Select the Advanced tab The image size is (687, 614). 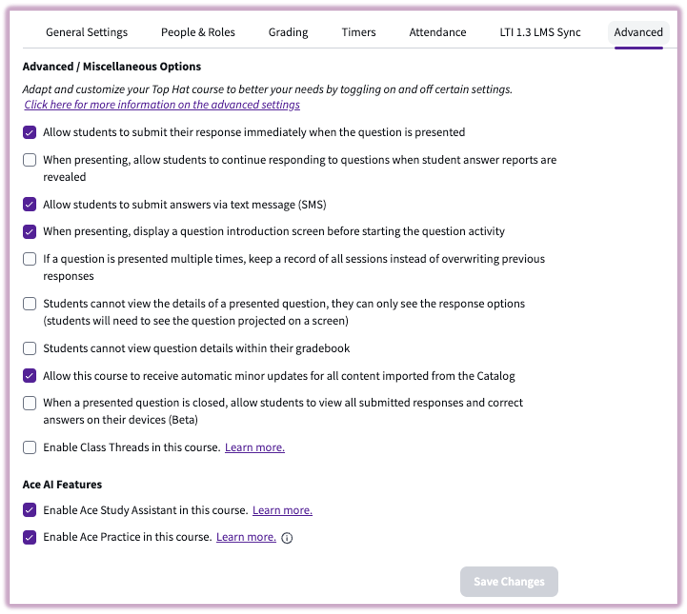pyautogui.click(x=637, y=32)
